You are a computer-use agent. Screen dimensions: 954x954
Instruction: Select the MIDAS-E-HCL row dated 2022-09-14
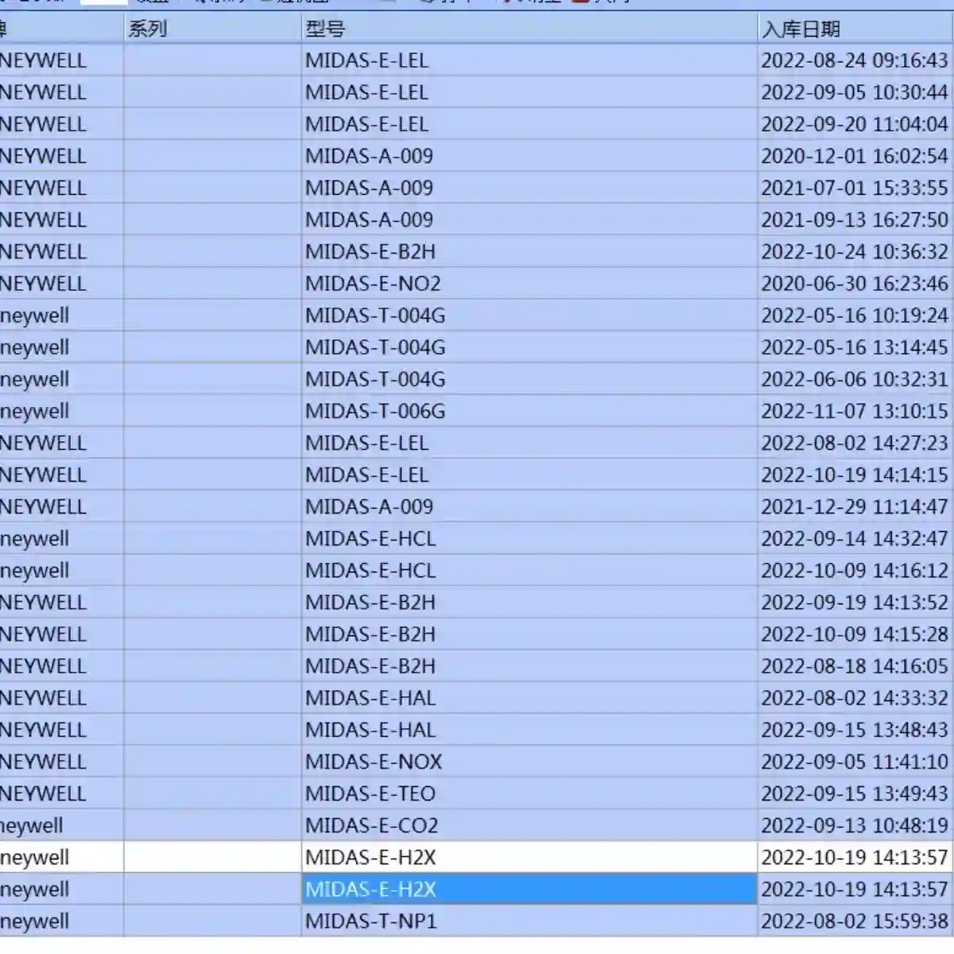[x=477, y=538]
